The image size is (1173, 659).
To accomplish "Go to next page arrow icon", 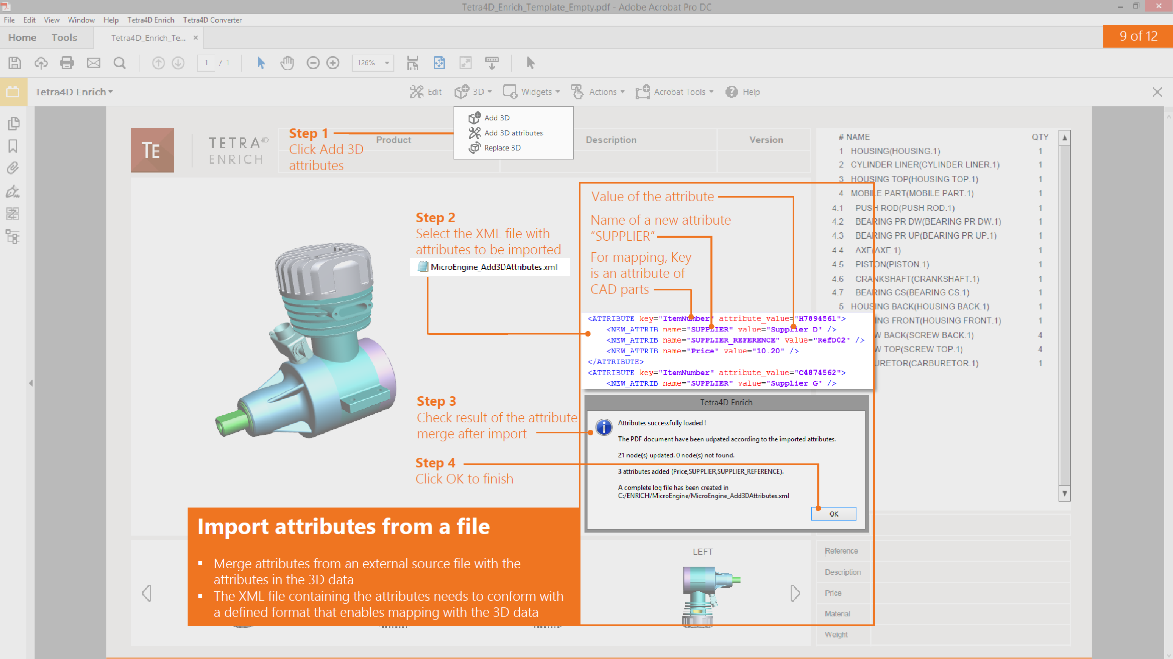I will [x=178, y=63].
